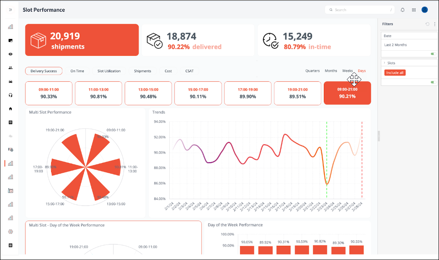Open the notifications bell
The height and width of the screenshot is (260, 439).
(x=402, y=10)
